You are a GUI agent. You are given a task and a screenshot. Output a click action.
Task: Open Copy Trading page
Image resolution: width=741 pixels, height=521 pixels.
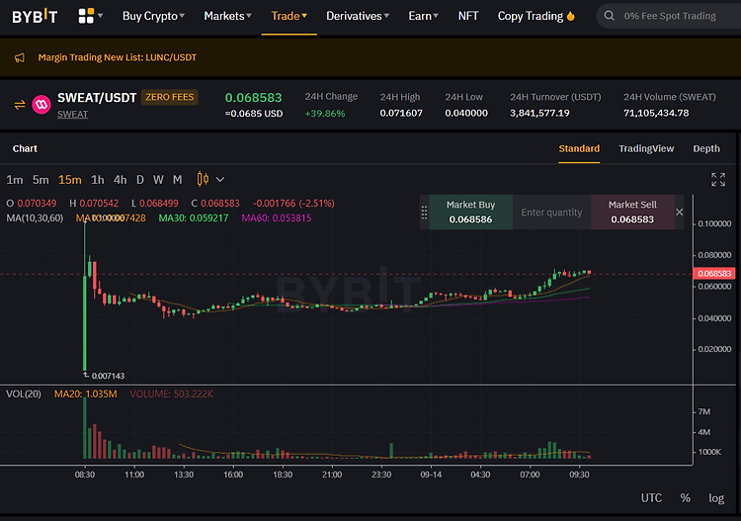(x=531, y=16)
